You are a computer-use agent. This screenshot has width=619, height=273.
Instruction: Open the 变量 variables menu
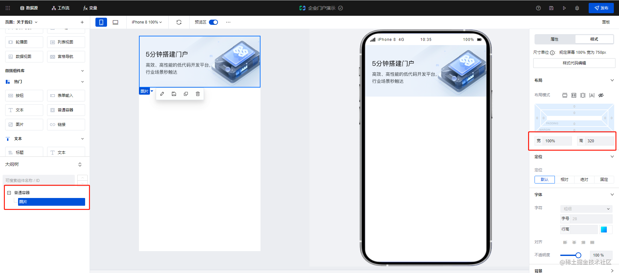[x=90, y=8]
